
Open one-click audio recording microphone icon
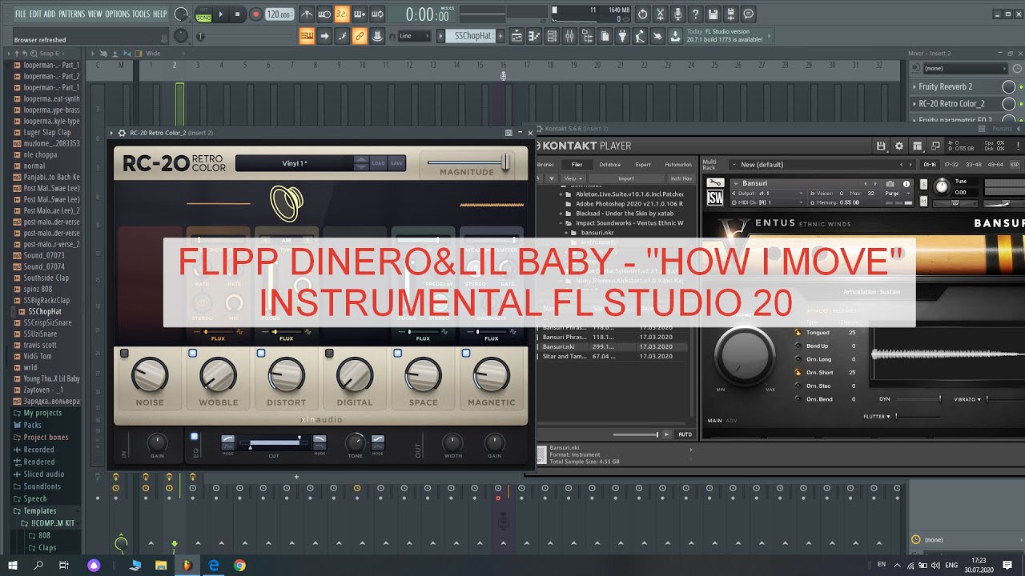click(x=677, y=14)
